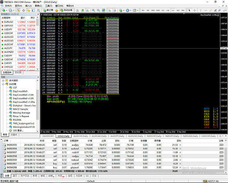Switch timeframe to M30
The image size is (228, 183).
158,10
